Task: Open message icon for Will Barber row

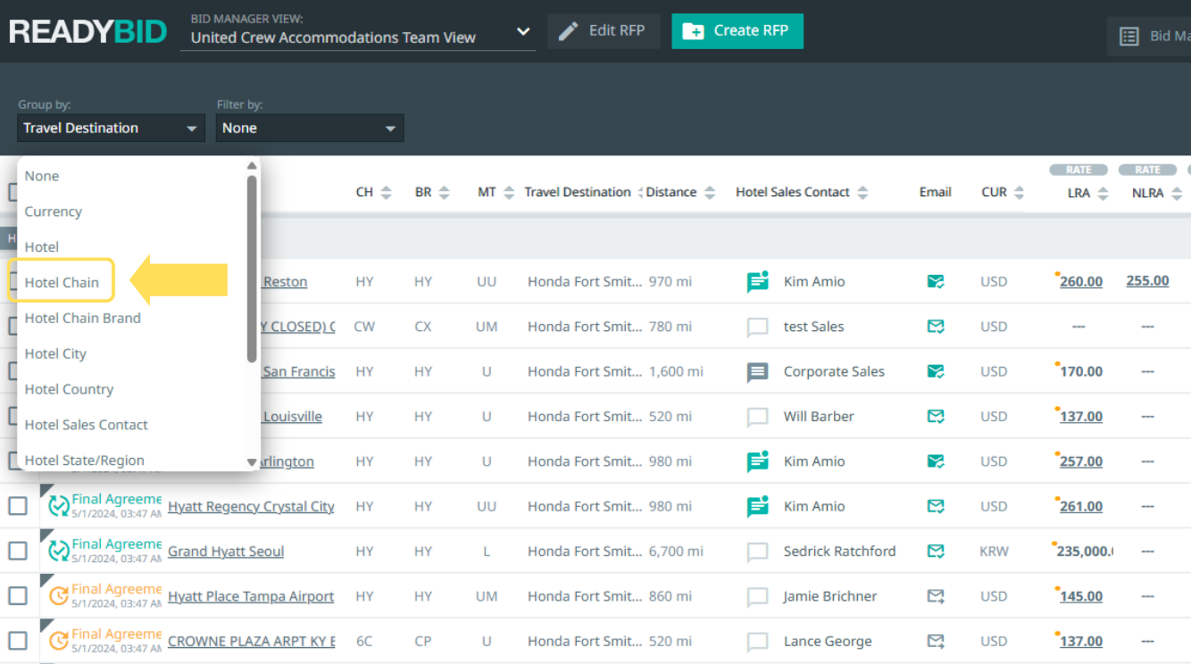Action: (757, 417)
